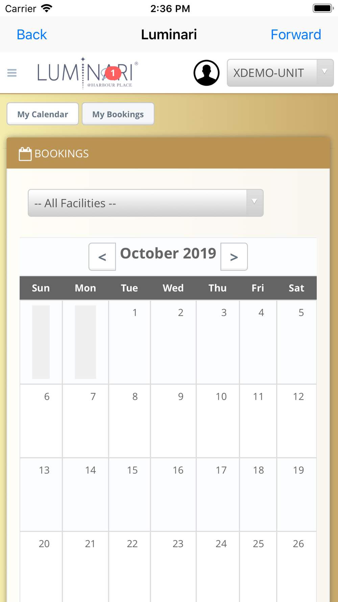Image resolution: width=338 pixels, height=602 pixels.
Task: Select Friday October 18 cell
Action: point(258,494)
